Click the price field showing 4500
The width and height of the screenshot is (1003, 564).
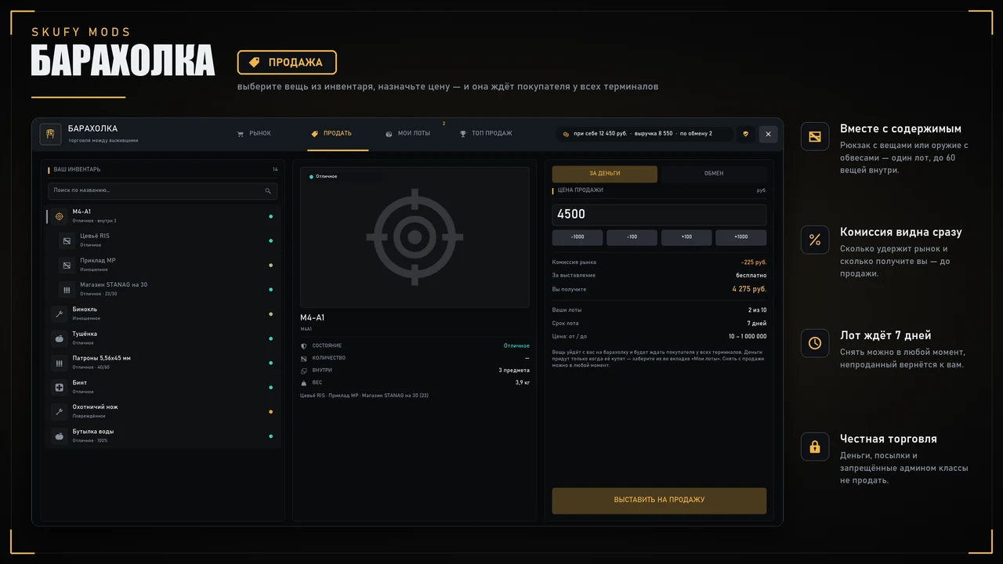point(659,215)
